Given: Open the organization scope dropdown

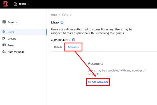Looking at the screenshot, I should pos(21,4).
